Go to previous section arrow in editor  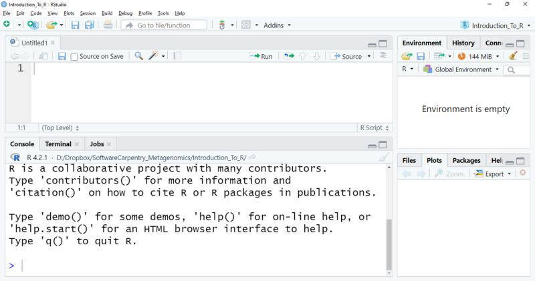303,56
